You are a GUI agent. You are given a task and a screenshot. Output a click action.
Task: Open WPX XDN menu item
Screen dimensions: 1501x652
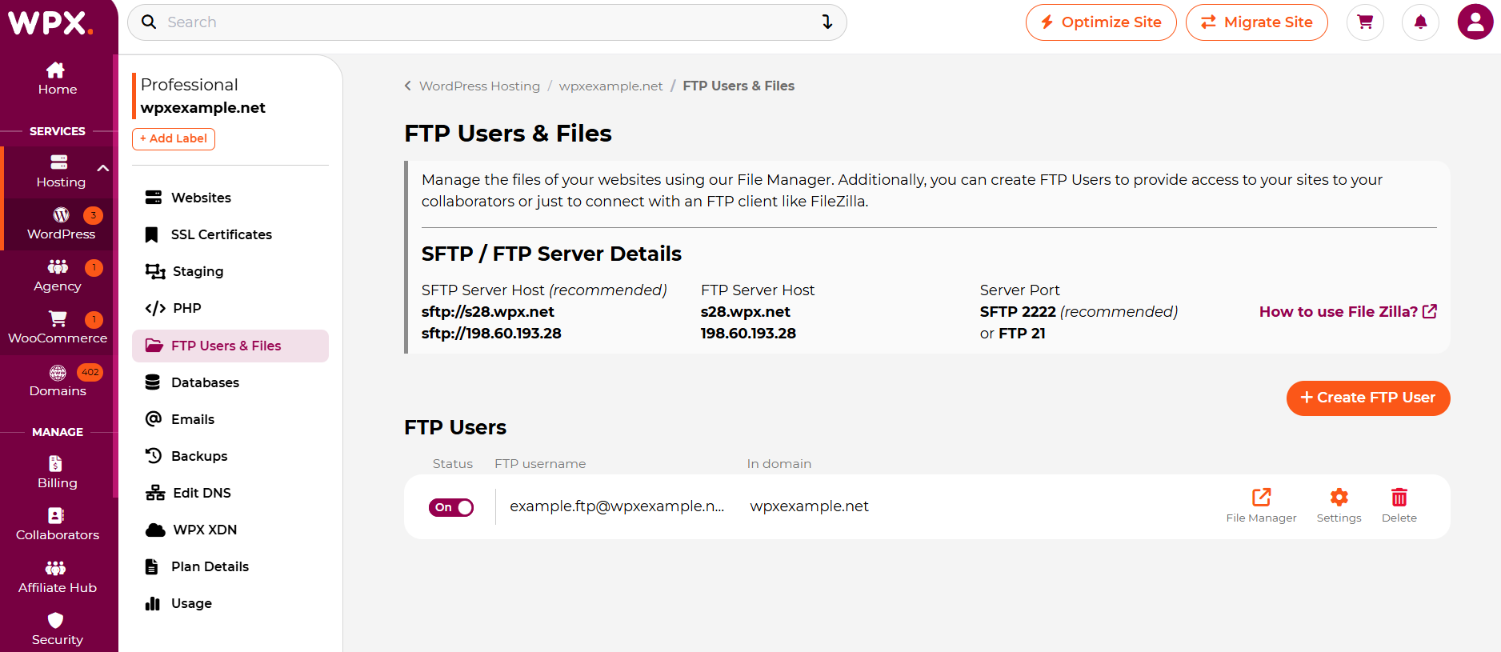[x=230, y=530]
